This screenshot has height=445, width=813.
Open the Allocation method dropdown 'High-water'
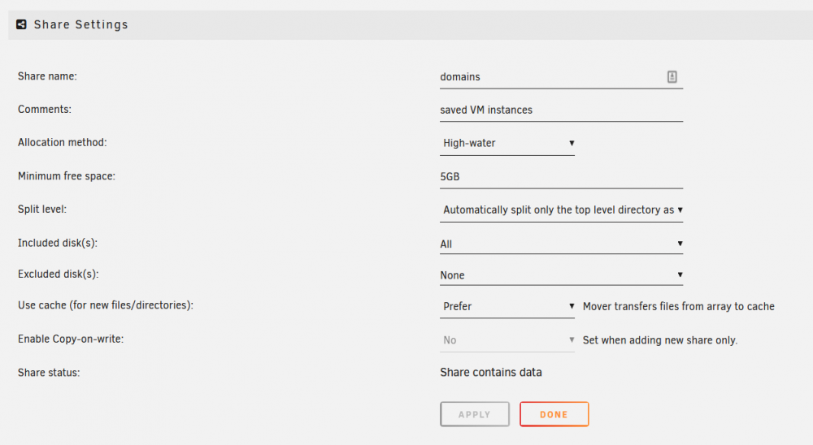(507, 143)
